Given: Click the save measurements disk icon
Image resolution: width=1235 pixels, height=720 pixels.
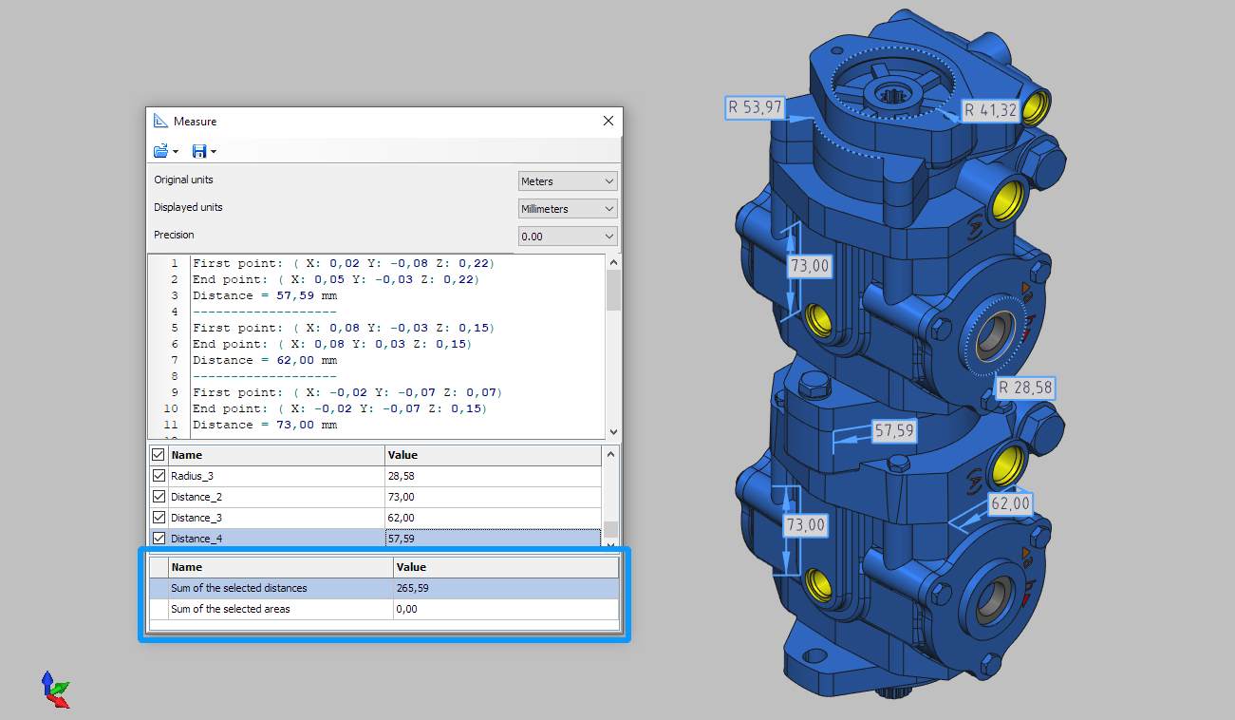Looking at the screenshot, I should point(200,150).
